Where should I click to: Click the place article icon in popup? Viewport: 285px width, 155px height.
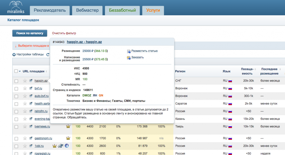pos(129,51)
